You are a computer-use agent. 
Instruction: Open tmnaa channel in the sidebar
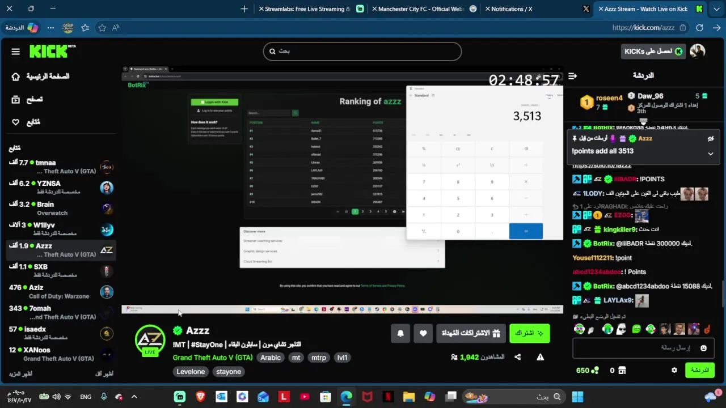[x=61, y=167]
